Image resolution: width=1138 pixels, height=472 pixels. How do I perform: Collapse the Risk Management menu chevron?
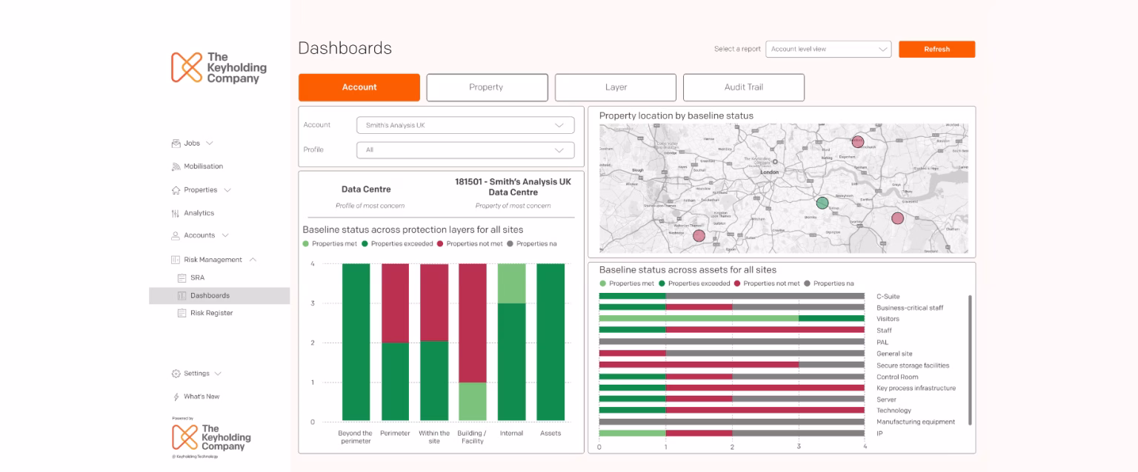pyautogui.click(x=253, y=260)
